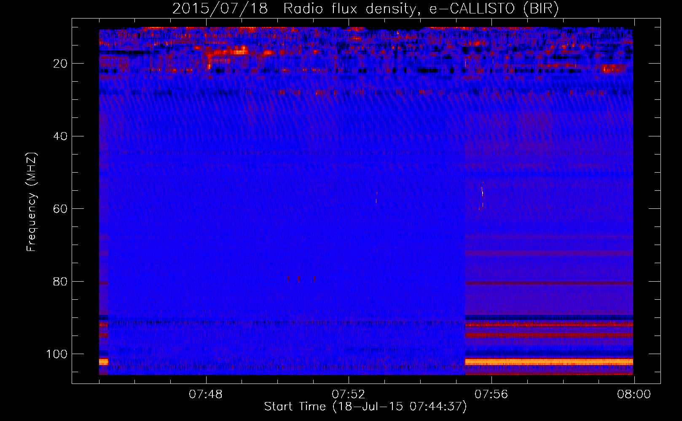682x421 pixels.
Task: Click the 07:48 time tick label
Action: (206, 394)
